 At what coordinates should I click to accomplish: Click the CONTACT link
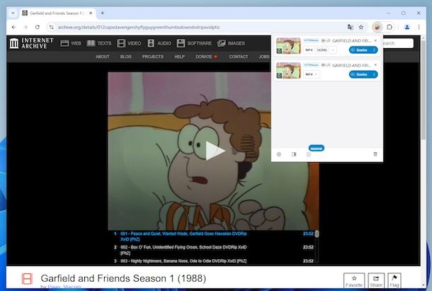click(239, 57)
